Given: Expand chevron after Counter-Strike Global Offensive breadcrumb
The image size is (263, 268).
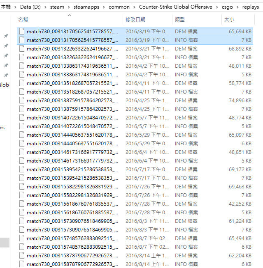Looking at the screenshot, I should click(217, 7).
